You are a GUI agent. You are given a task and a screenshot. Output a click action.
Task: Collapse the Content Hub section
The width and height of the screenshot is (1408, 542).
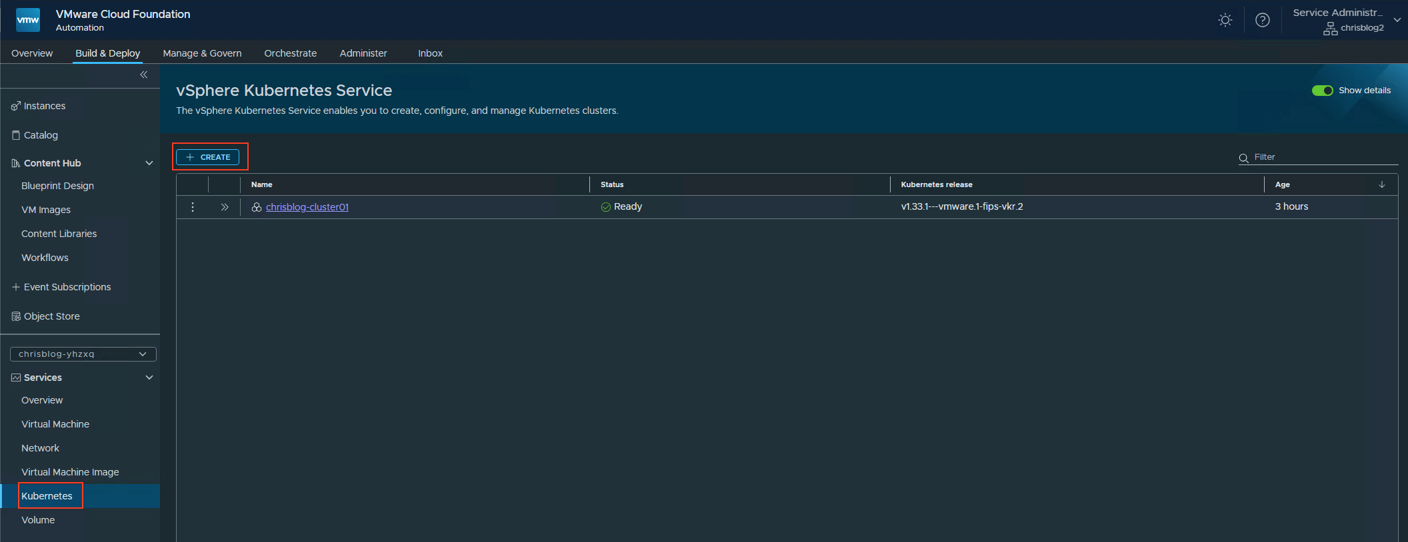pyautogui.click(x=149, y=163)
